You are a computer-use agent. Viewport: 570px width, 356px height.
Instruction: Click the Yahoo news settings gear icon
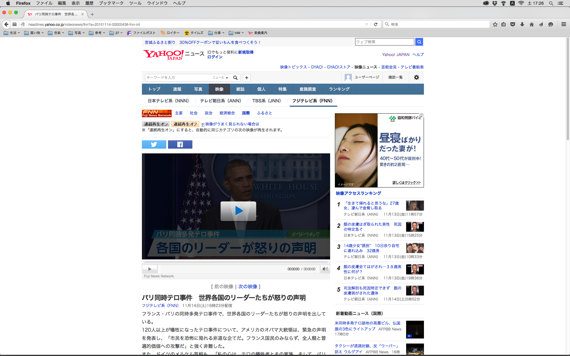coord(416,77)
